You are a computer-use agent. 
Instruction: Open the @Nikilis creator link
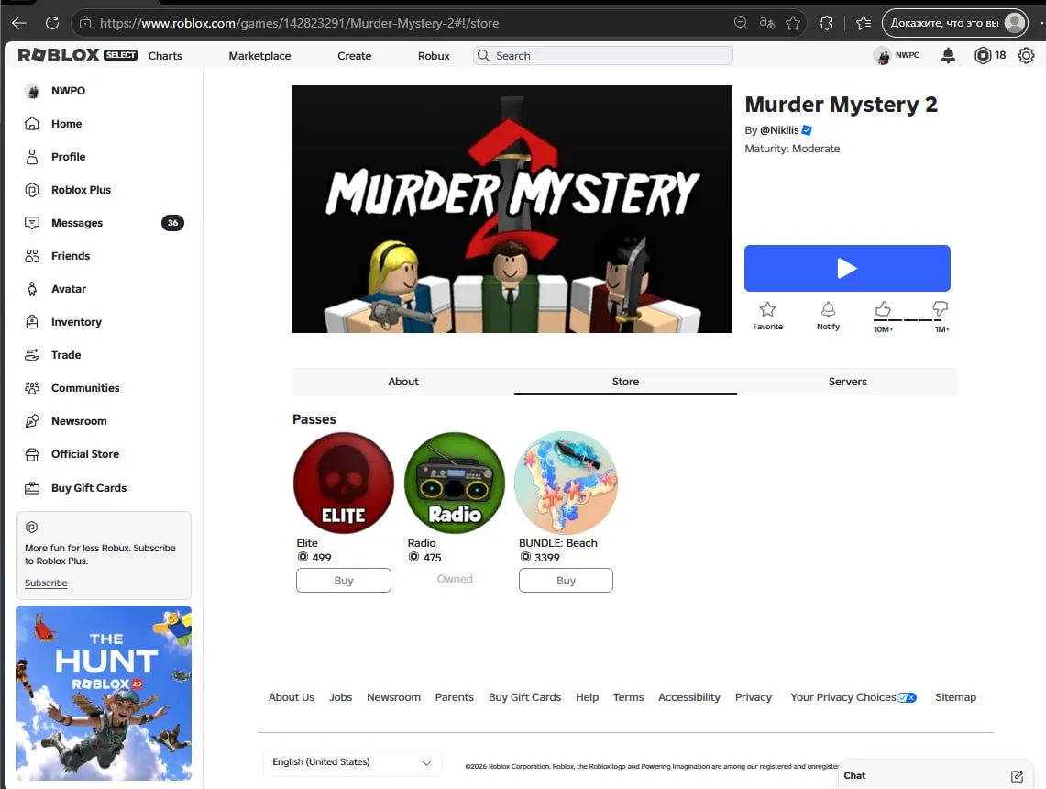tap(779, 130)
